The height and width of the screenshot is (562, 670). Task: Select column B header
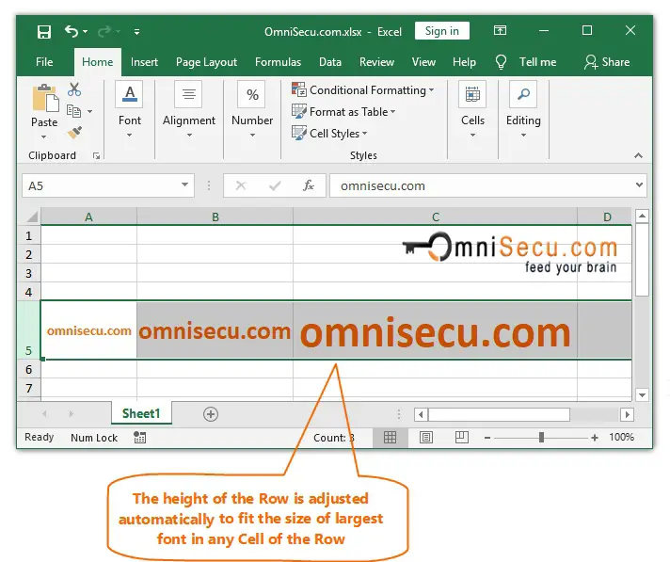coord(215,217)
